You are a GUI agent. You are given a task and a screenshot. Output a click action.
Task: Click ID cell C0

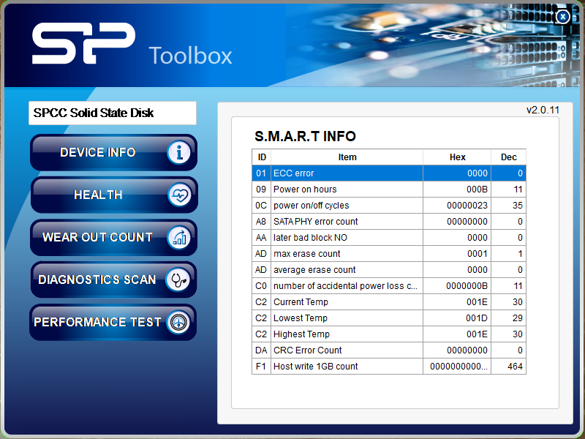[x=261, y=286]
